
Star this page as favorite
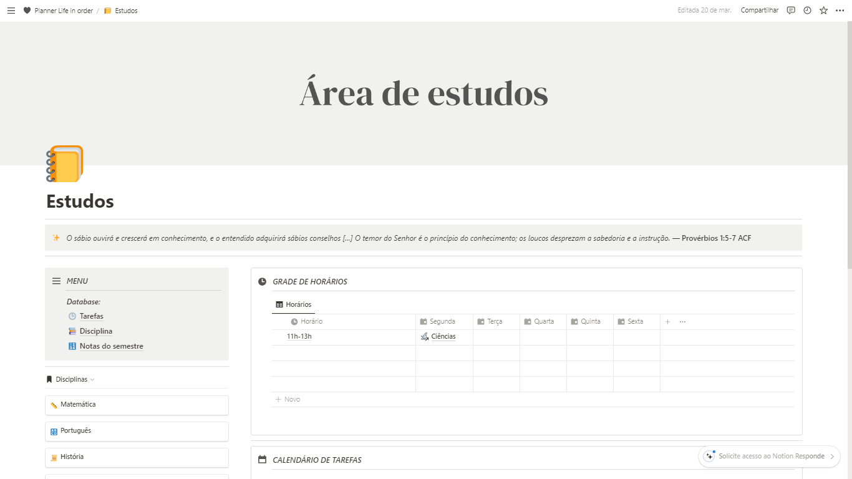pyautogui.click(x=823, y=11)
